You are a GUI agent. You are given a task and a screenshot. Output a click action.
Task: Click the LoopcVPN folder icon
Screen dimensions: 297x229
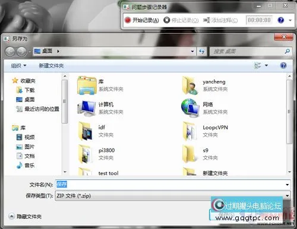tap(189, 131)
